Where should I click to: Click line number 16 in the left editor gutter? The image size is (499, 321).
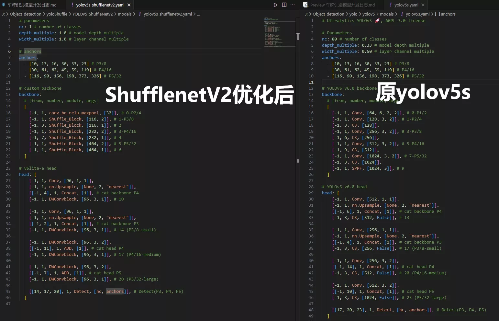click(x=8, y=113)
